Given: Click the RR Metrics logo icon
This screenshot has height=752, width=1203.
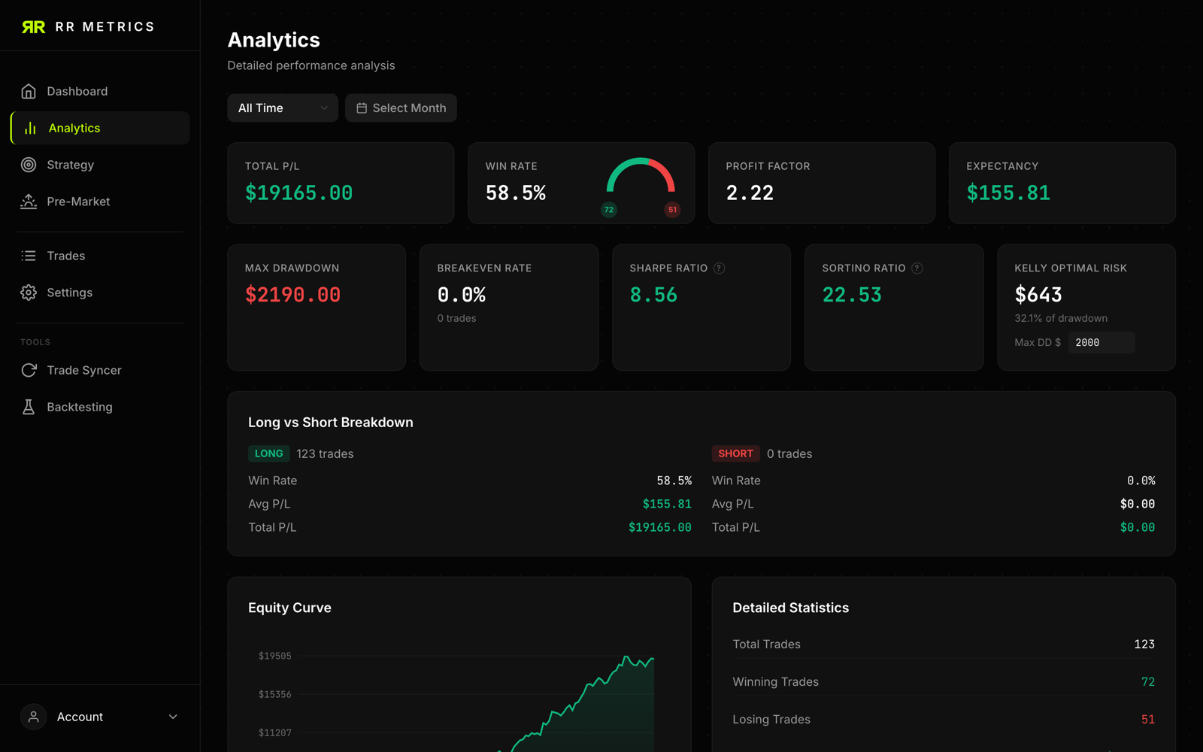Looking at the screenshot, I should [x=33, y=27].
